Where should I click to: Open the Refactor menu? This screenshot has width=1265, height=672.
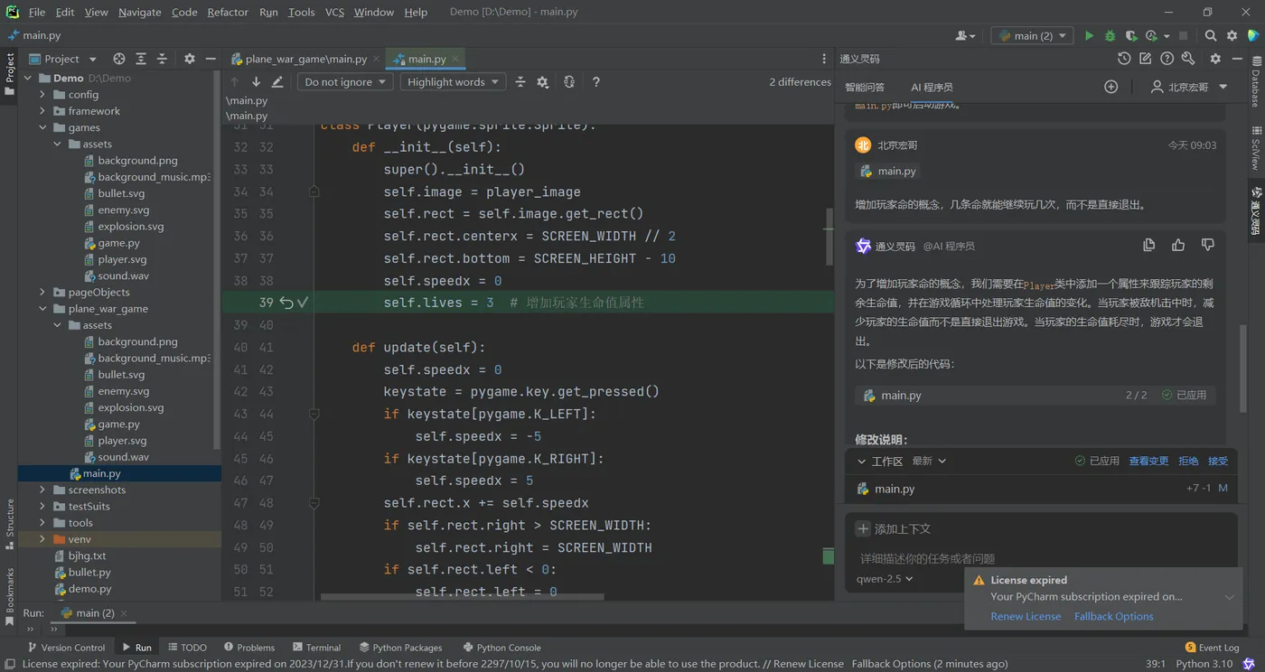[x=228, y=12]
